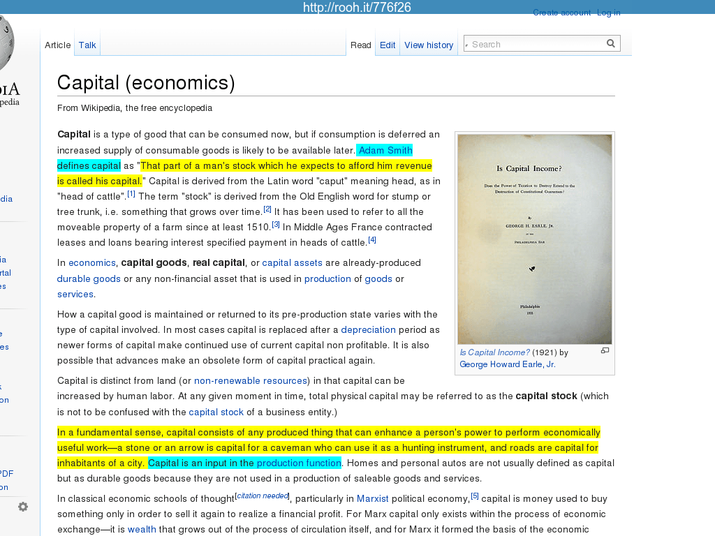715x536 pixels.
Task: Enlarge image via the caption magnify icon
Action: coord(605,350)
